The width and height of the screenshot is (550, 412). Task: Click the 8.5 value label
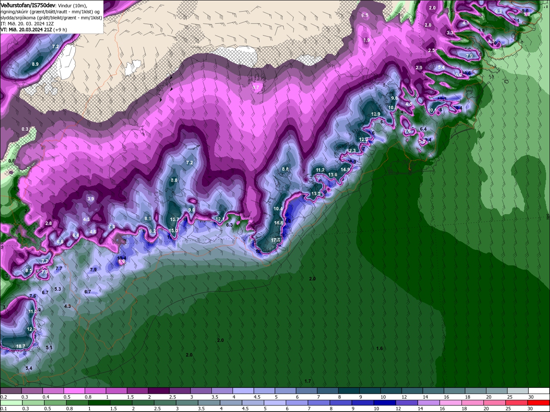click(x=29, y=271)
